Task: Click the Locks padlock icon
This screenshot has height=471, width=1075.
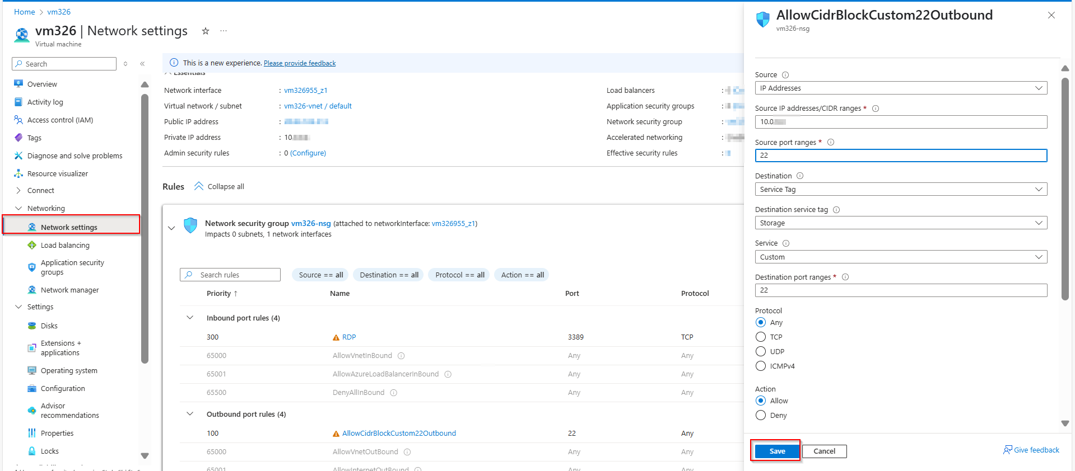Action: 32,451
